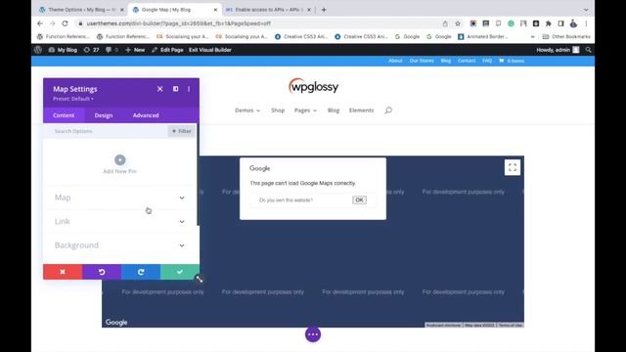Click the New link in the admin bar

point(135,50)
